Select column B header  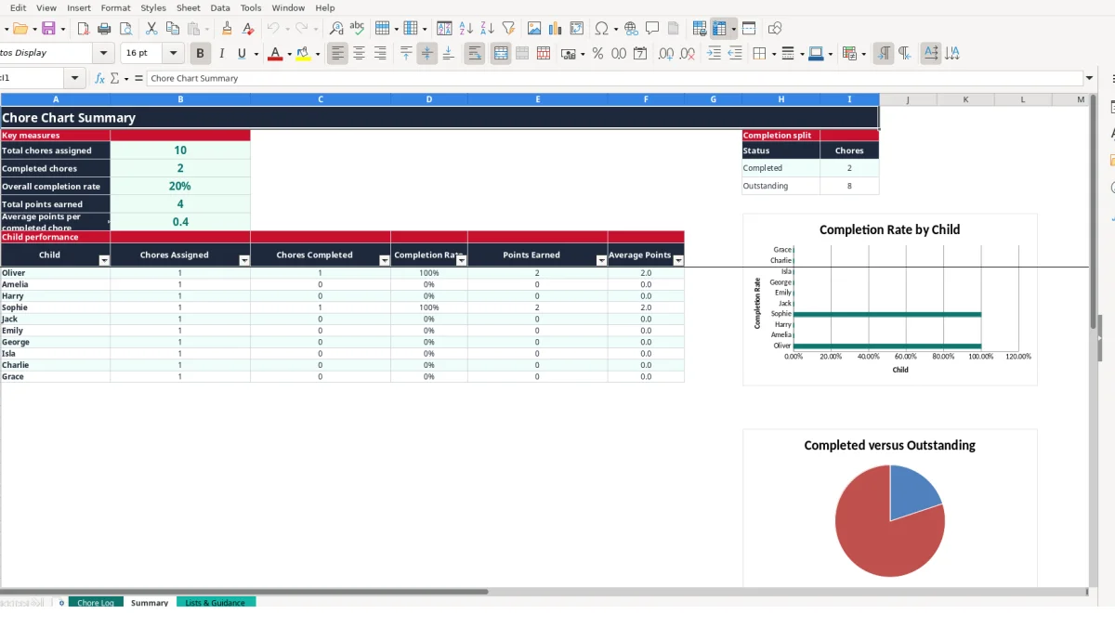click(180, 99)
